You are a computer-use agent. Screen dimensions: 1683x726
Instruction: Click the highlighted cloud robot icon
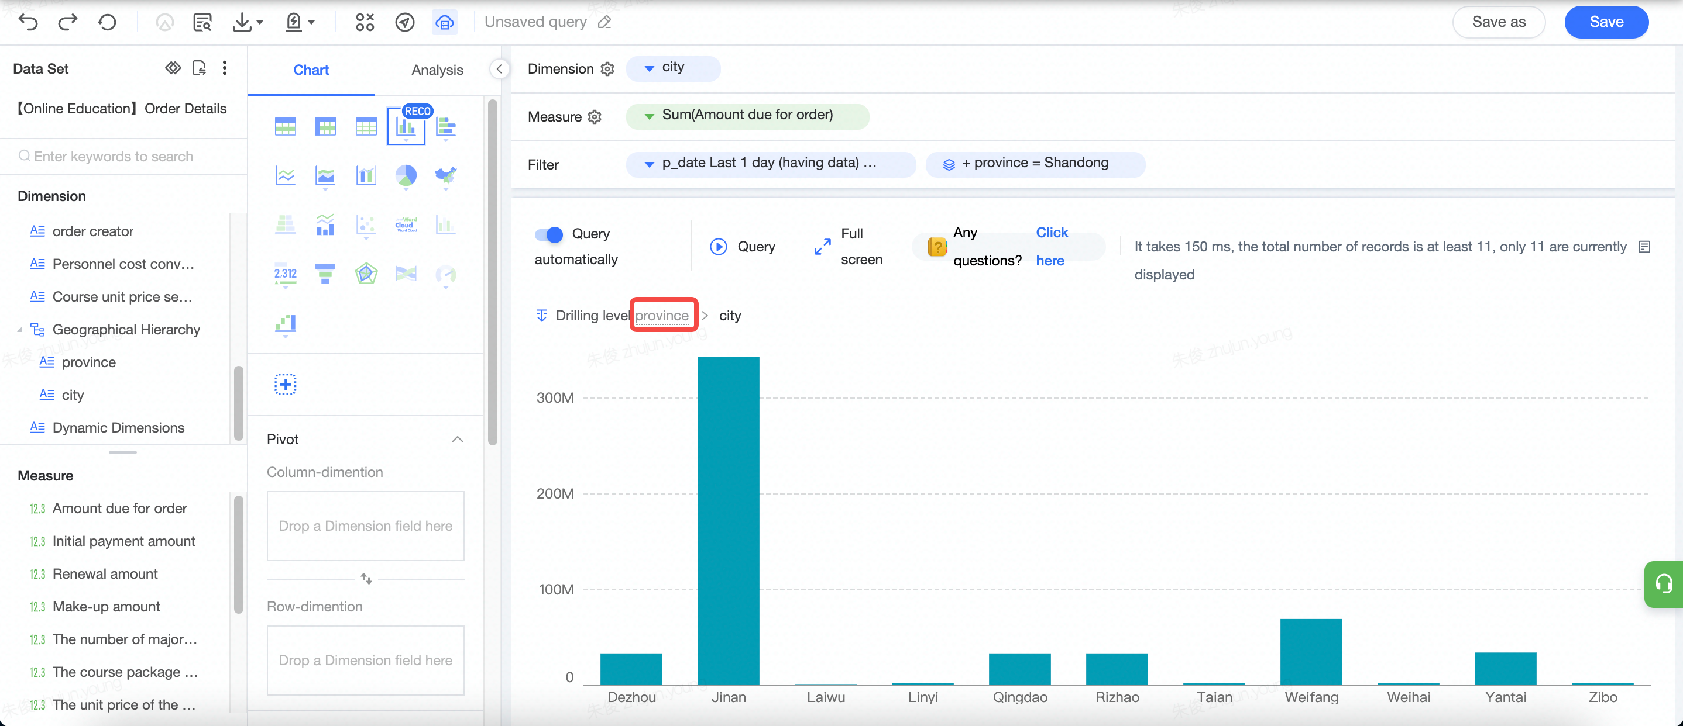(x=444, y=22)
